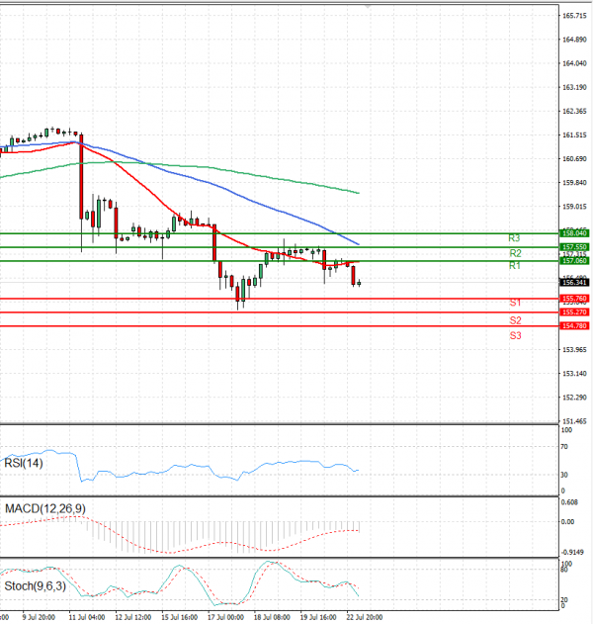Click the 151.465 price axis value

[x=574, y=421]
